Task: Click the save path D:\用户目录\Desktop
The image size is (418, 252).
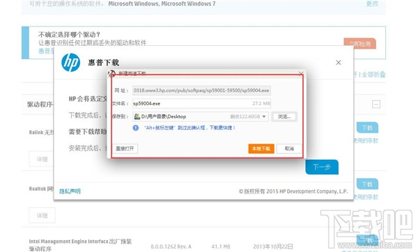Action: pos(164,117)
